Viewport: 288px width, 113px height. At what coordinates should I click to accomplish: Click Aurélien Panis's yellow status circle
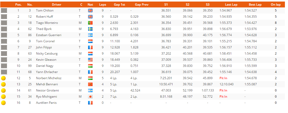(x=3, y=103)
